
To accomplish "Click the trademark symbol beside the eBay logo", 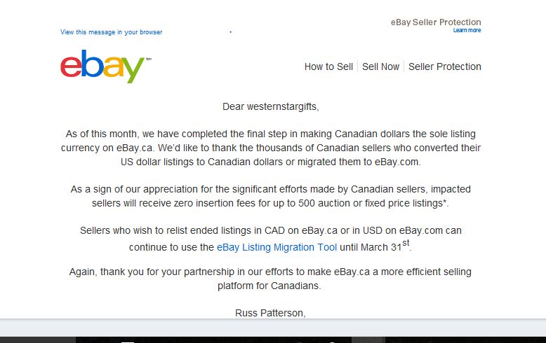I will [149, 59].
